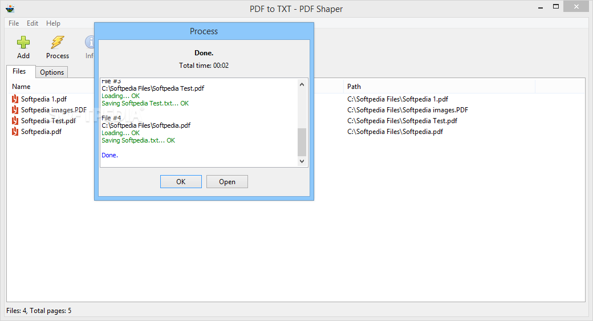Click the green Add plus icon

pyautogui.click(x=23, y=42)
